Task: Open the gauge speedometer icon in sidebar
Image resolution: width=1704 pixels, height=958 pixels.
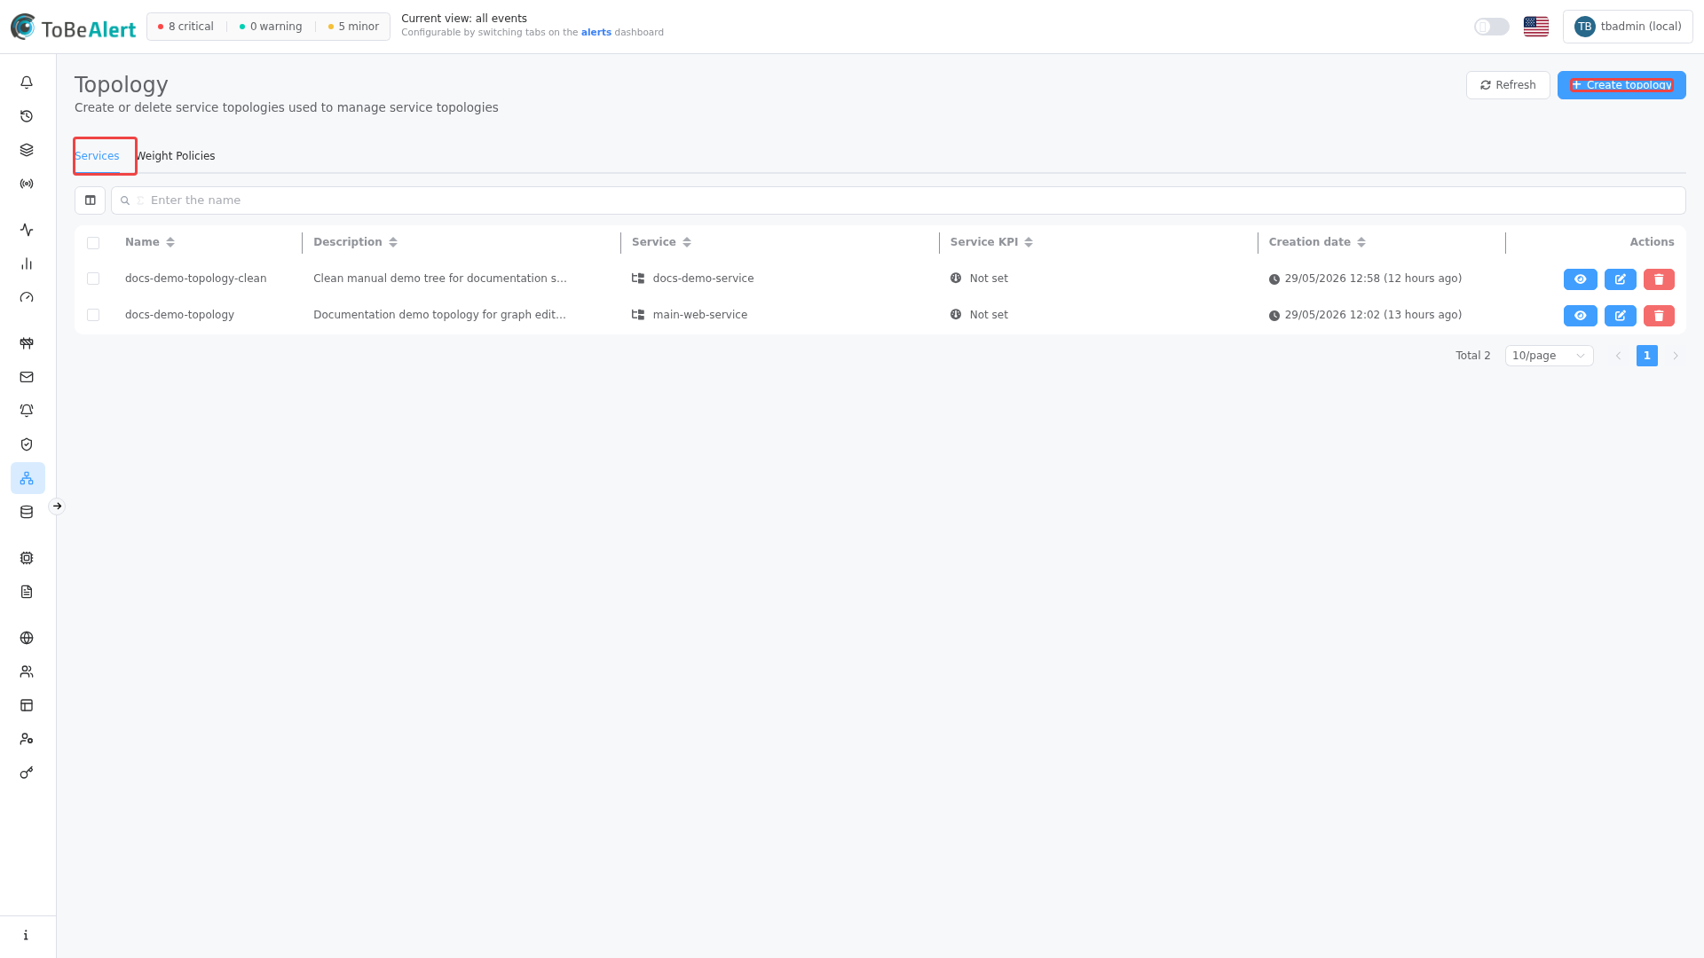Action: [x=27, y=297]
